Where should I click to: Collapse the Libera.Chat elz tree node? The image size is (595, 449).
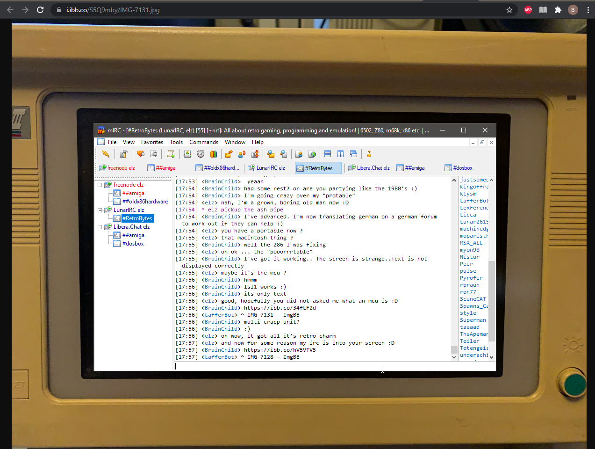(100, 227)
